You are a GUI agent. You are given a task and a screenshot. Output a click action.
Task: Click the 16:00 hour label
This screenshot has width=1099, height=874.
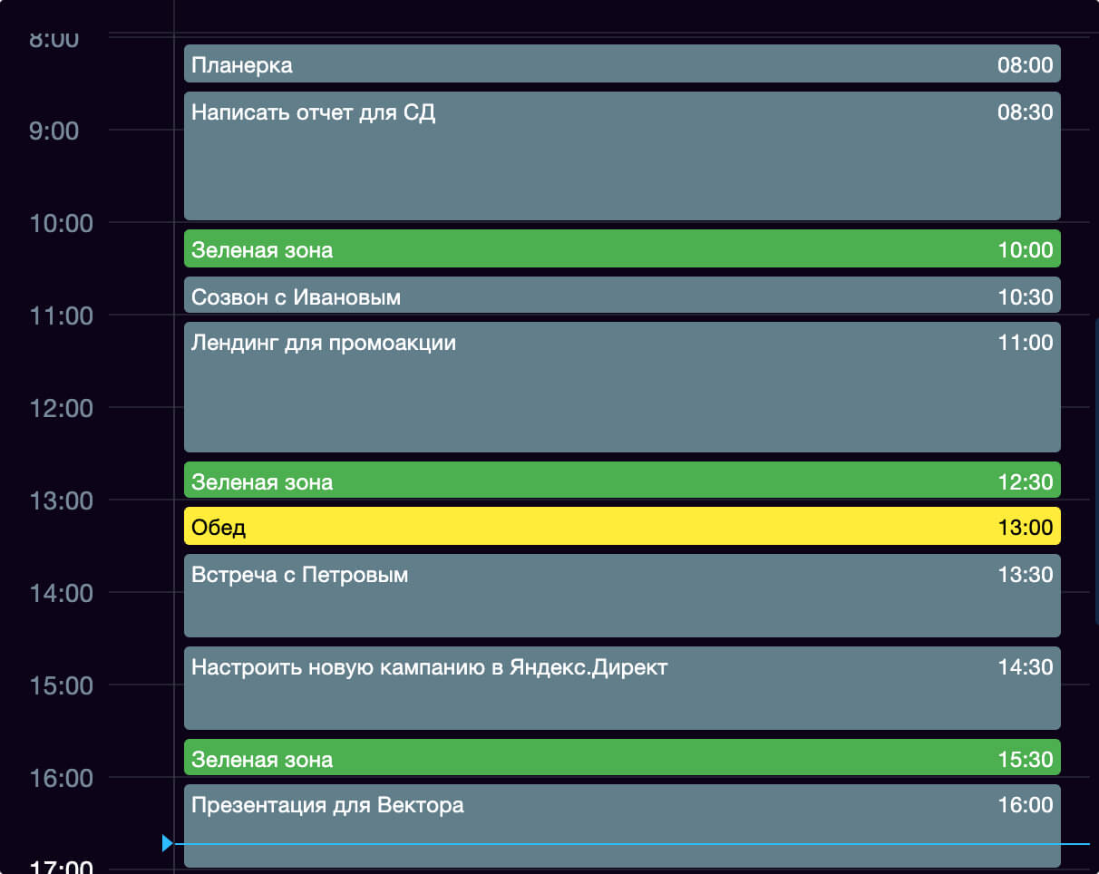click(62, 779)
